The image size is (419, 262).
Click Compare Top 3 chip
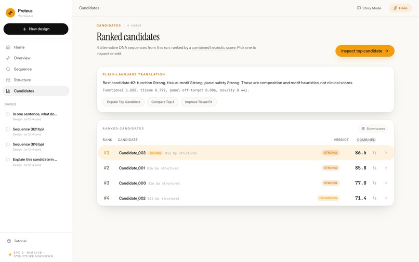click(x=163, y=102)
